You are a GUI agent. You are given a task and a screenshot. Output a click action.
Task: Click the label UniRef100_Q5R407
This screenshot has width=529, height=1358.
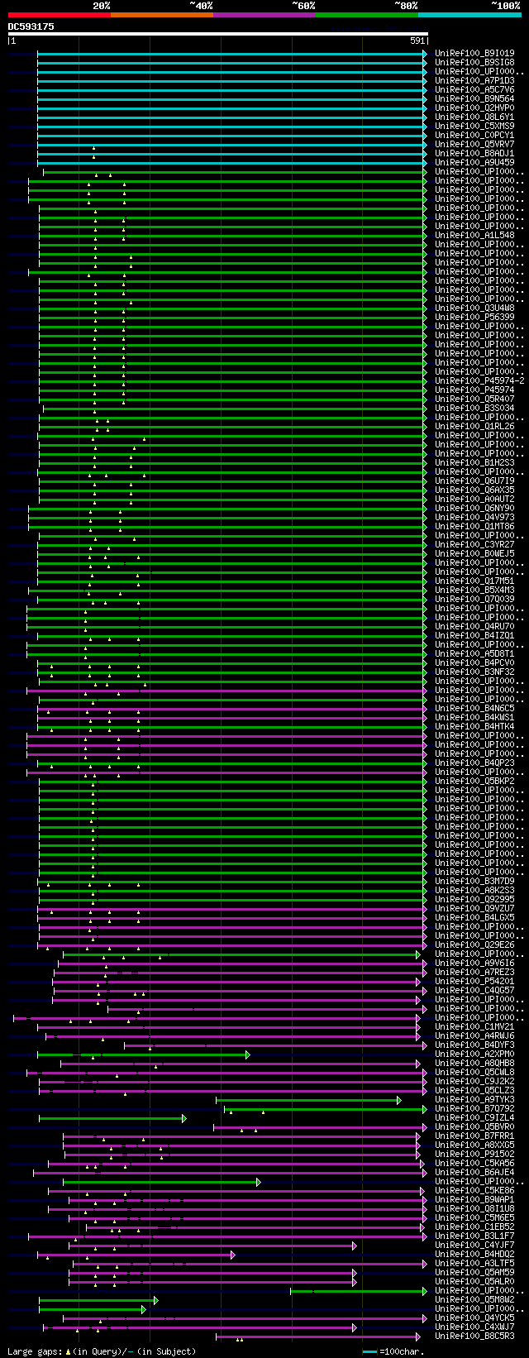pyautogui.click(x=474, y=399)
